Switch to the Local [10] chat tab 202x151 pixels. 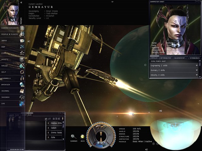[14, 115]
